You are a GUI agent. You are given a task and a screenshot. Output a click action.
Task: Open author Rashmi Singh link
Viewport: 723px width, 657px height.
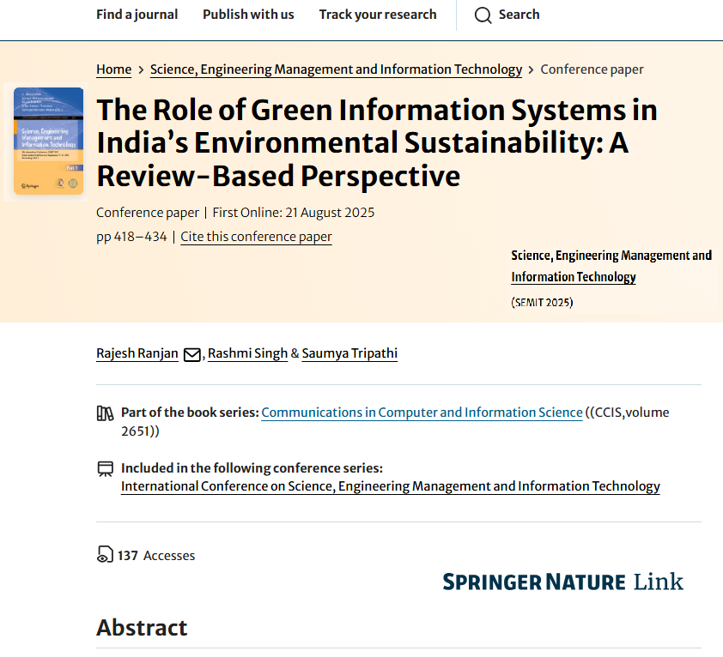click(x=247, y=353)
